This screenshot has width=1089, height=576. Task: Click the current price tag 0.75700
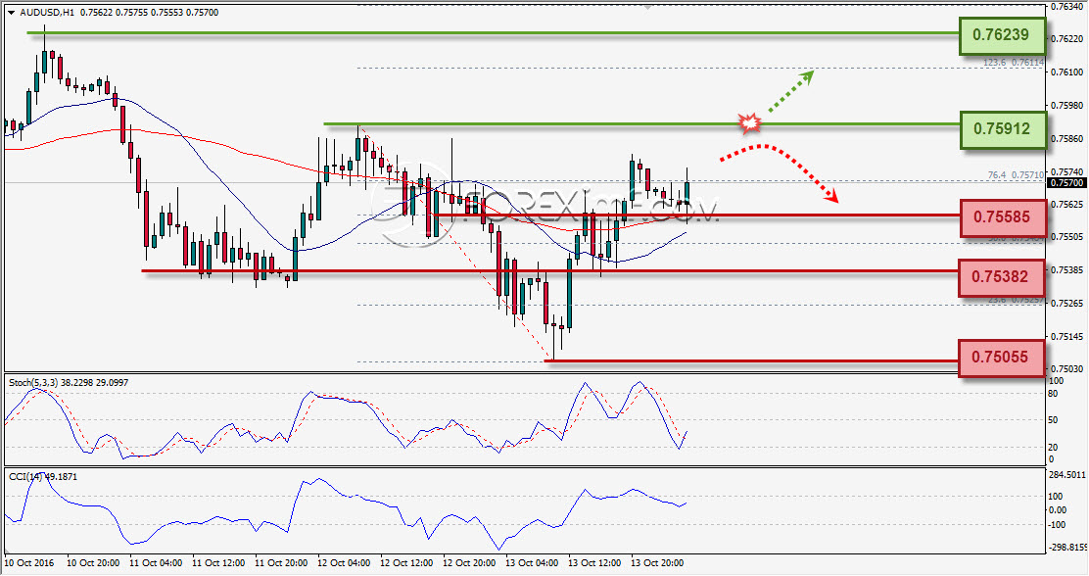[x=1066, y=183]
